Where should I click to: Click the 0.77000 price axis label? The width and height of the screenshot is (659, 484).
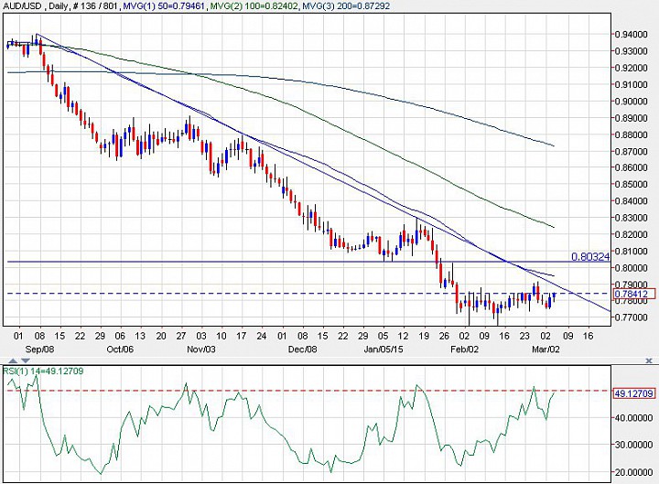[631, 317]
